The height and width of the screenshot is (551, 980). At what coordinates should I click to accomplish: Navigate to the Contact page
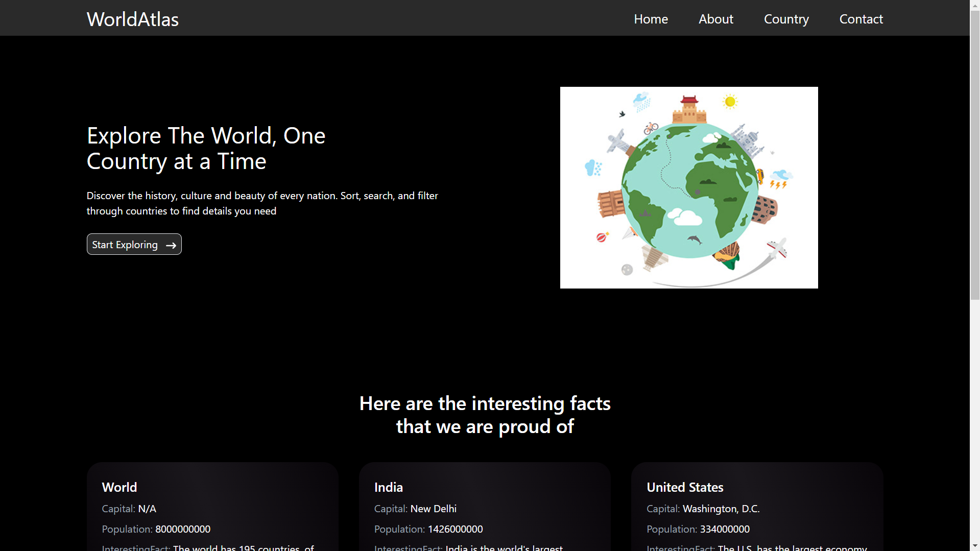(861, 19)
